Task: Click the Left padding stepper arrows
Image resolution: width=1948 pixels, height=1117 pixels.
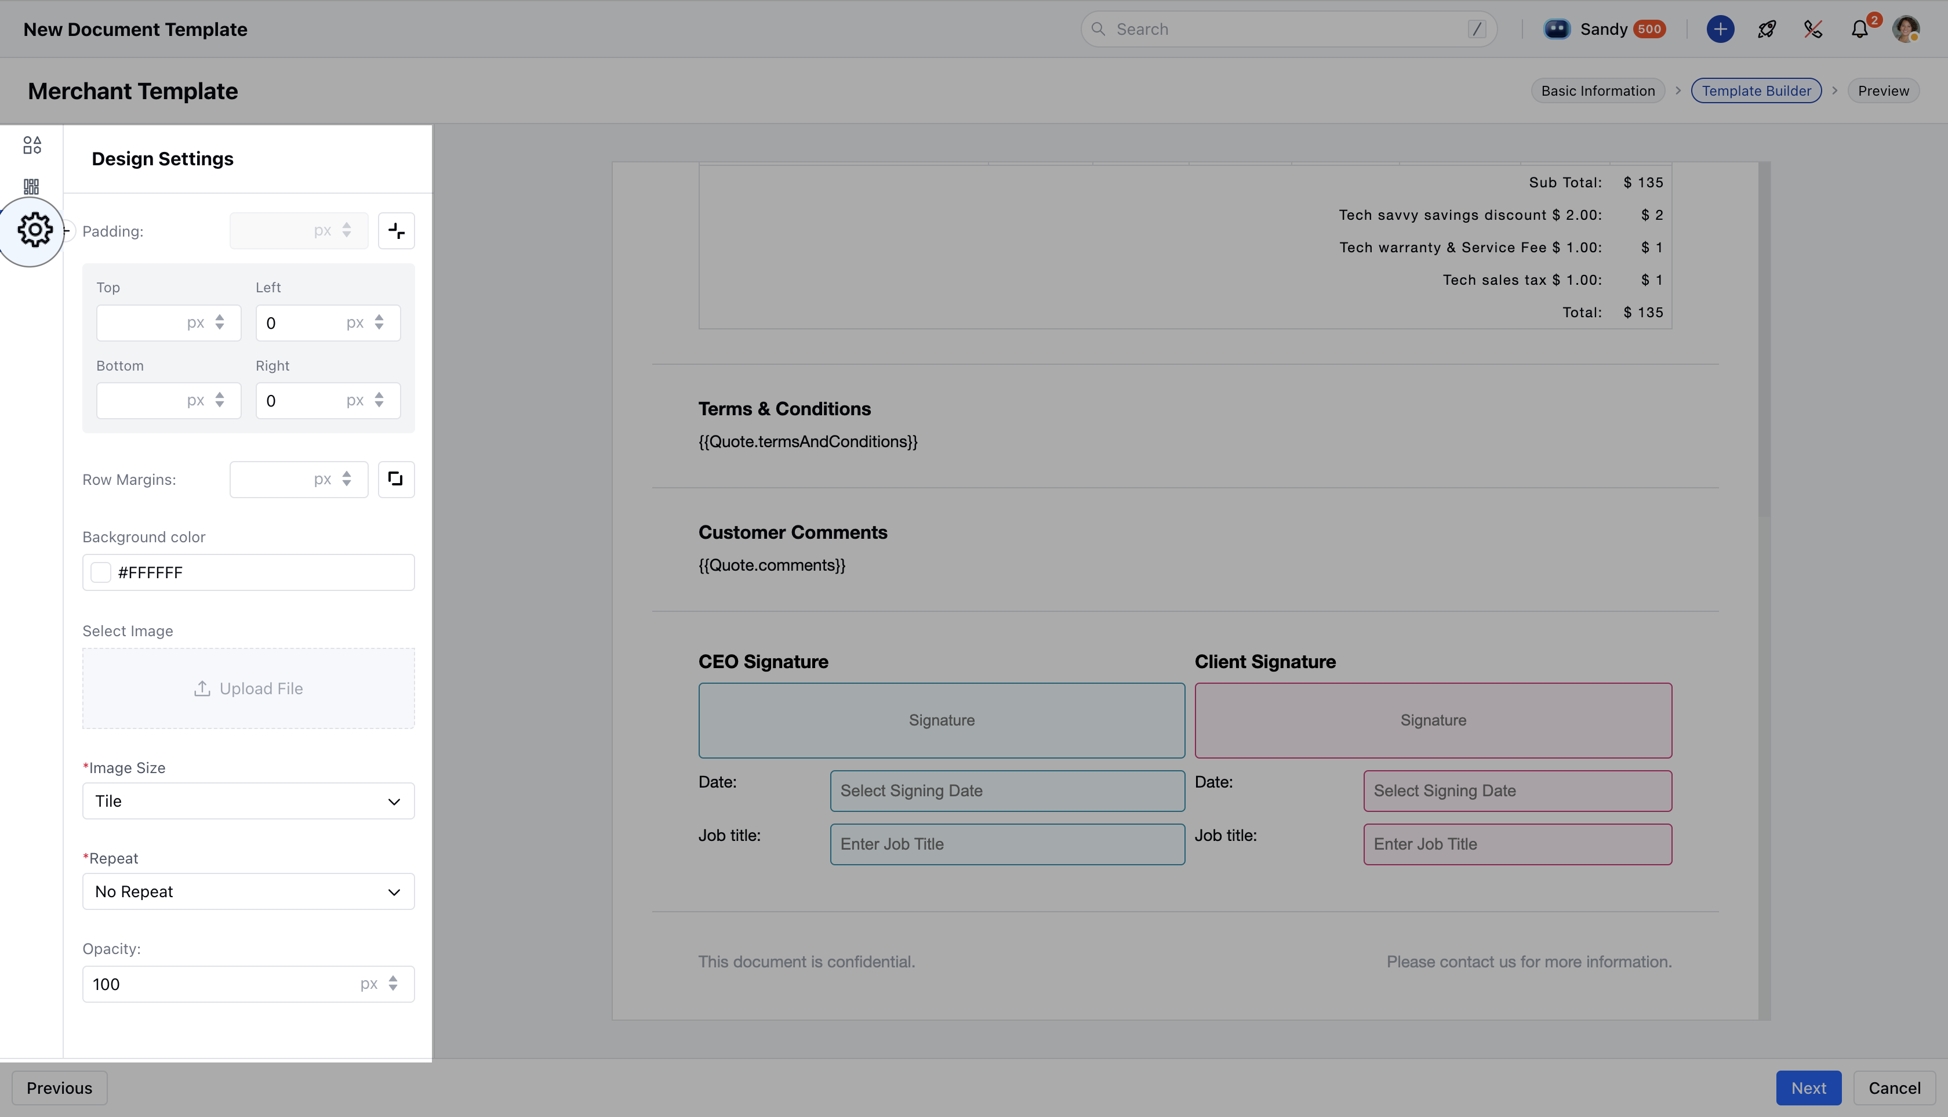Action: tap(379, 322)
